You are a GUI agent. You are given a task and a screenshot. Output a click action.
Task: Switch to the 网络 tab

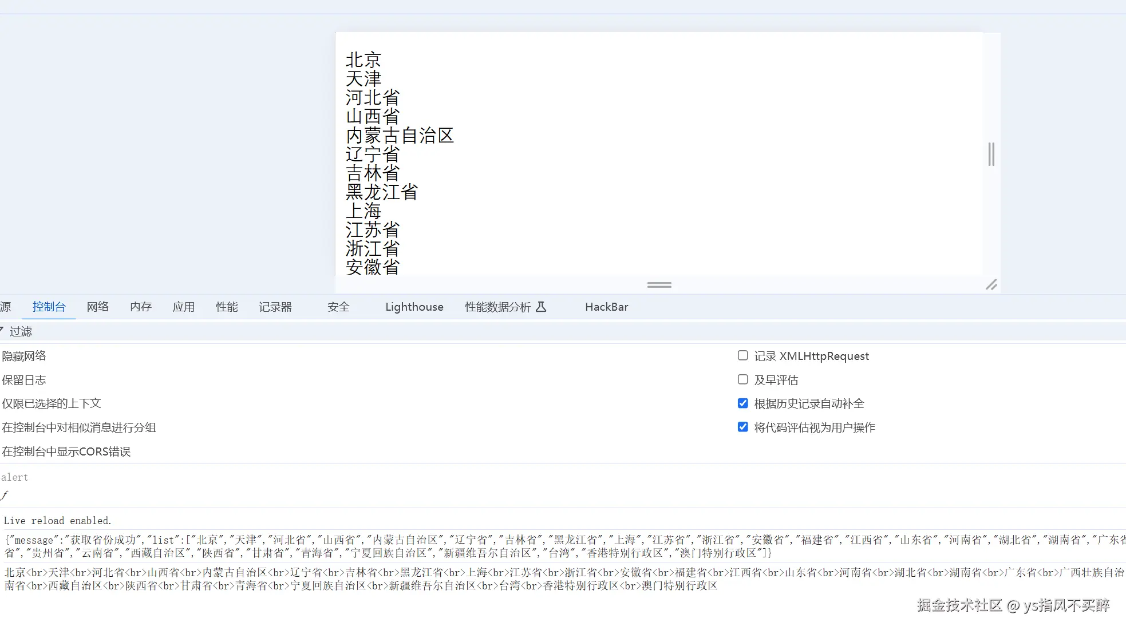click(98, 307)
